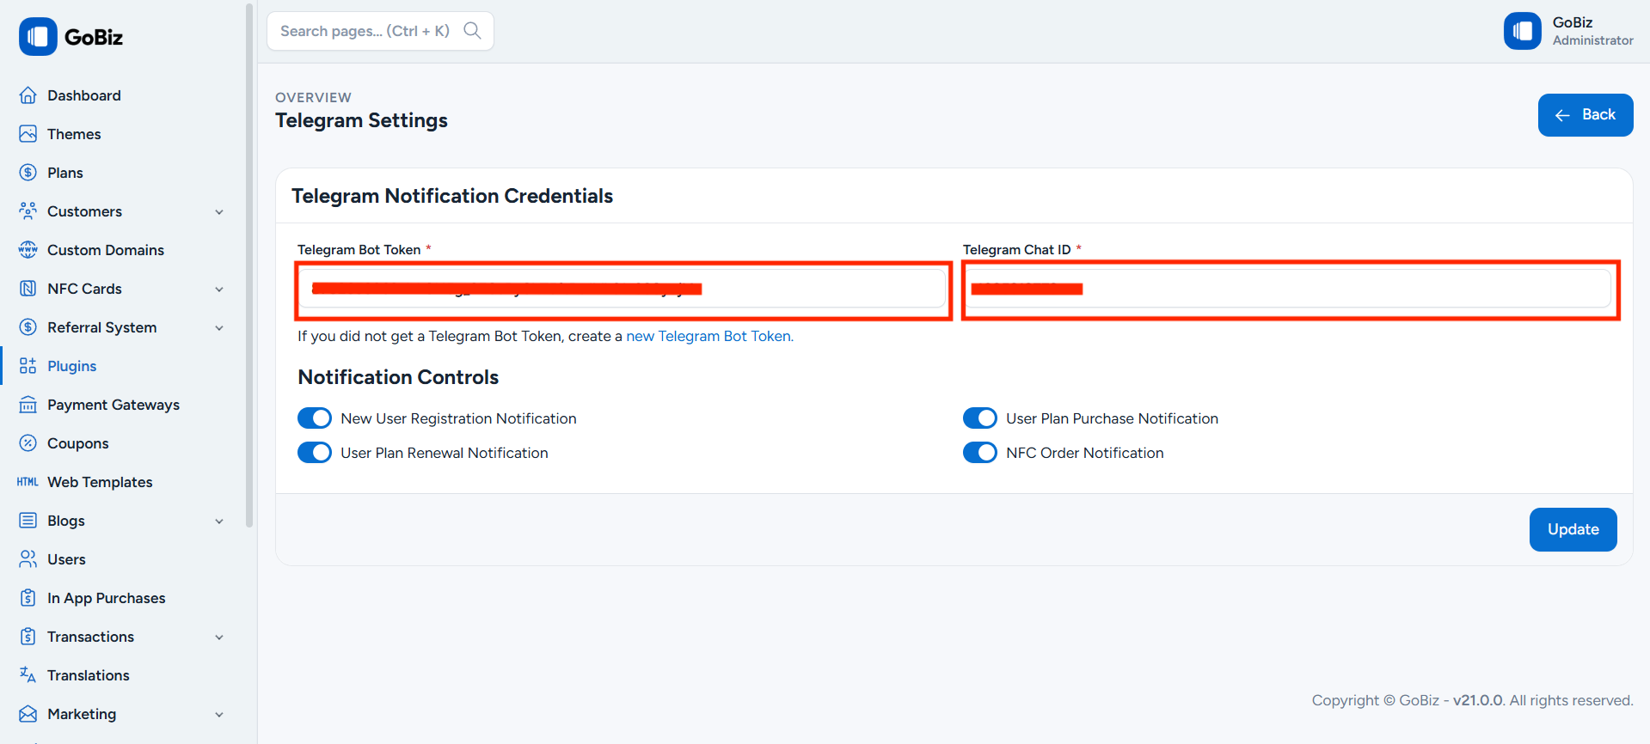This screenshot has height=744, width=1650.
Task: Click the Translations language icon
Action: pos(28,675)
